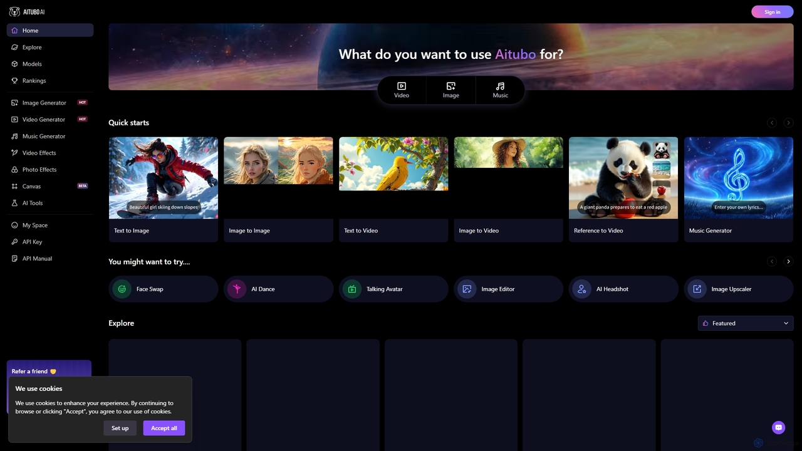Click the Image Generator sidebar icon

coord(15,103)
